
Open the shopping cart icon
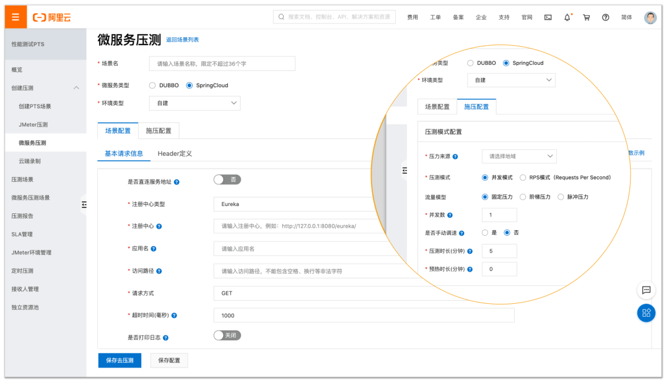click(x=586, y=17)
